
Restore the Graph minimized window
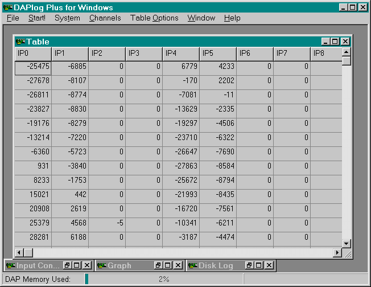pyautogui.click(x=158, y=265)
